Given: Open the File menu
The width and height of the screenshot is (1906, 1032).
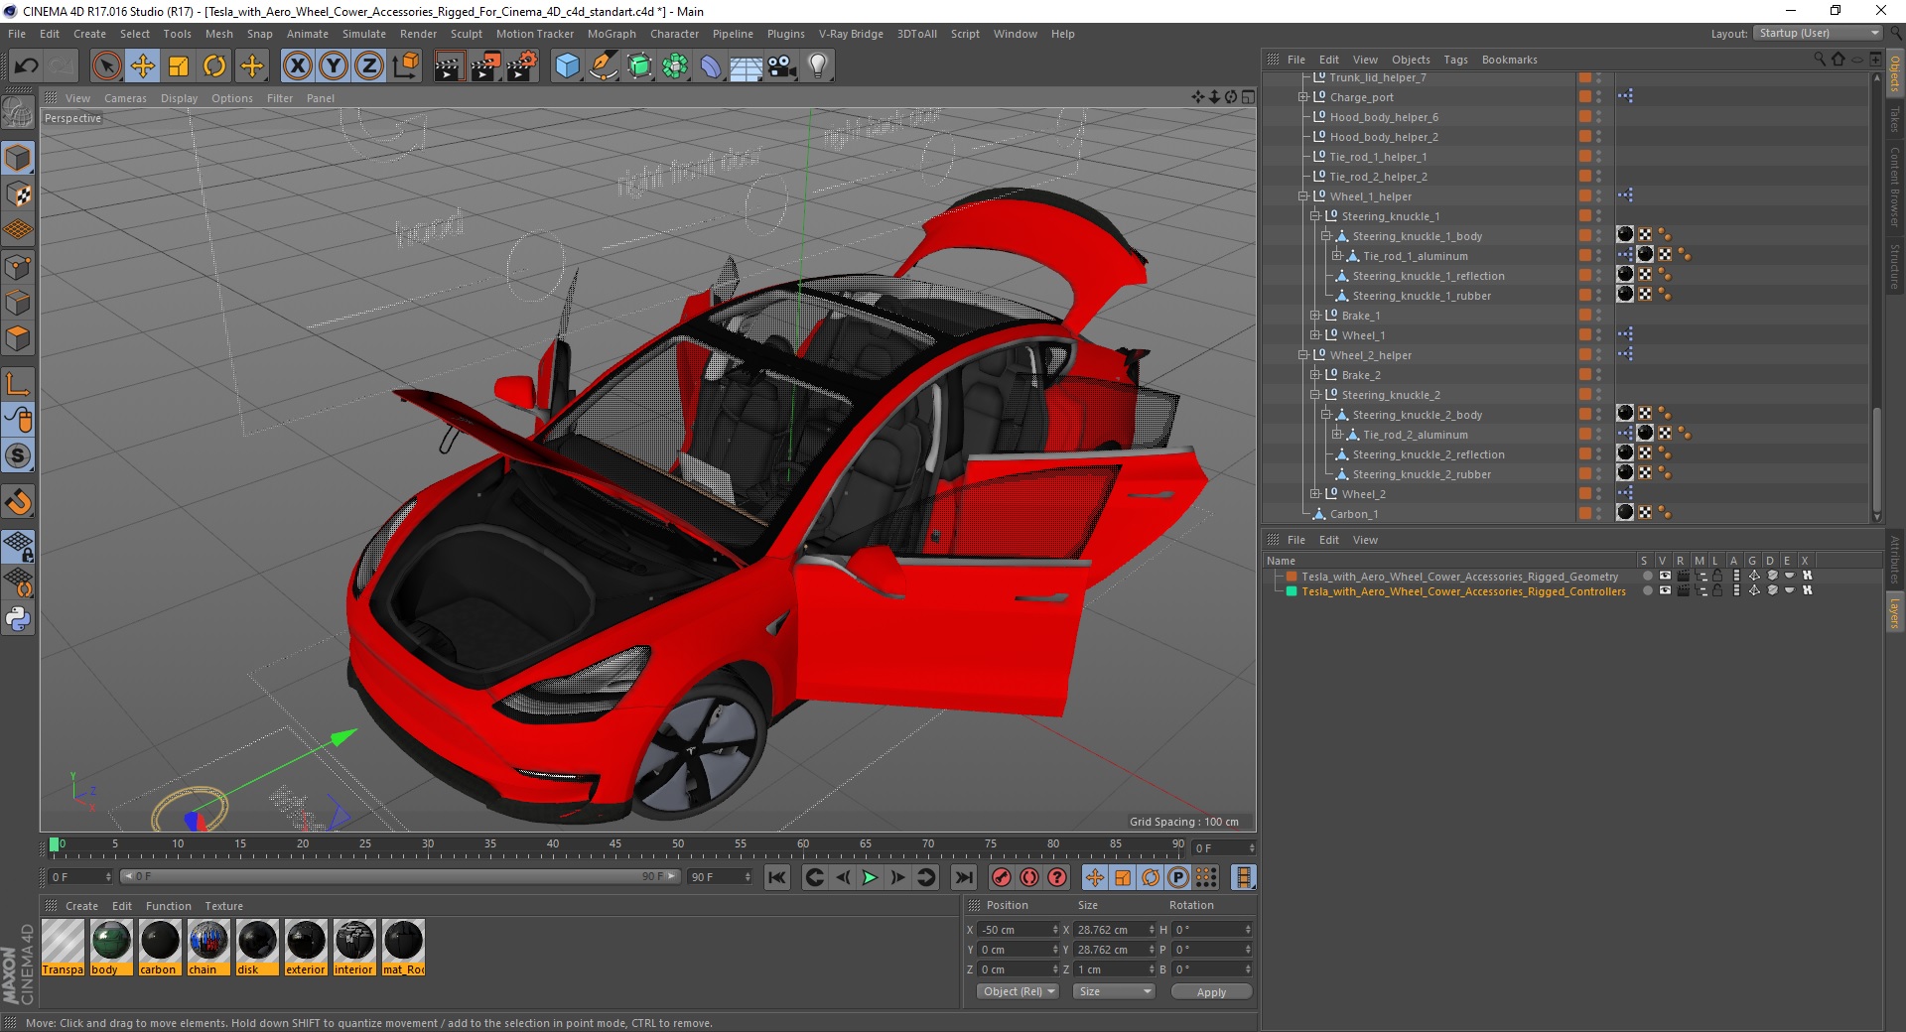Looking at the screenshot, I should (17, 34).
